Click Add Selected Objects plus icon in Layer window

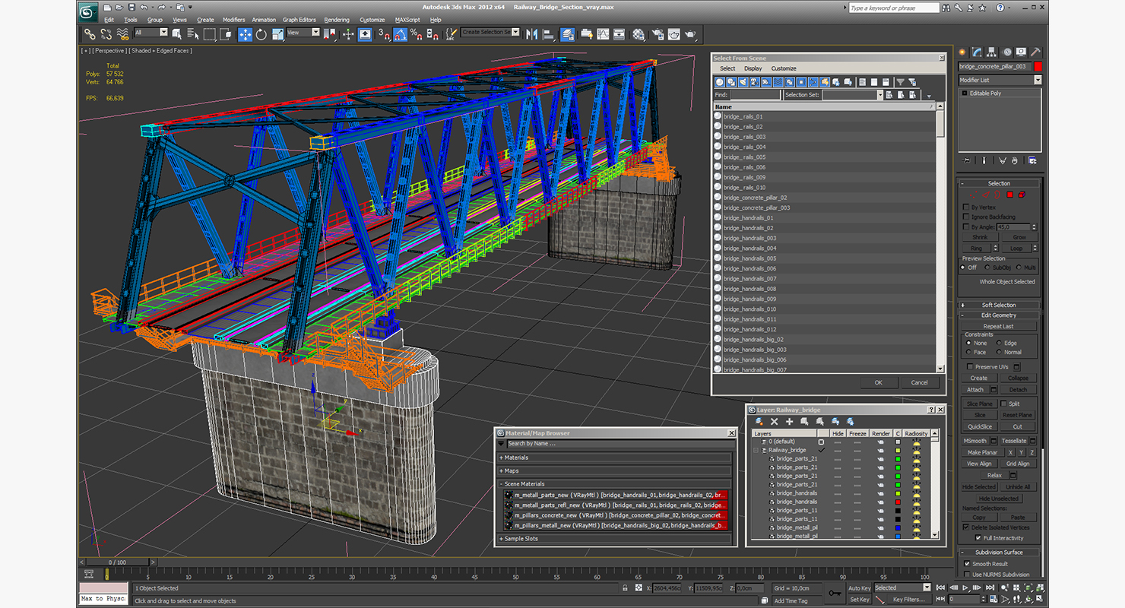(789, 421)
